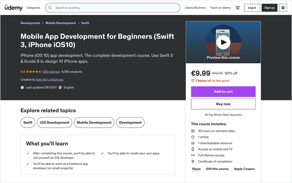292x183 pixels.
Task: Open the shopping cart icon
Action: (x=238, y=8)
